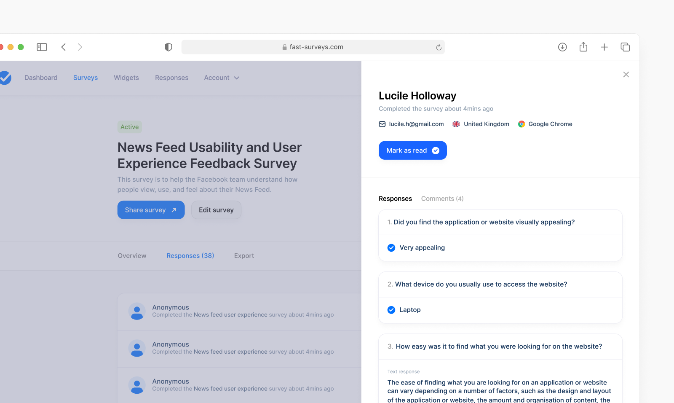Open the Comments (4) tab
674x403 pixels.
[x=442, y=199]
